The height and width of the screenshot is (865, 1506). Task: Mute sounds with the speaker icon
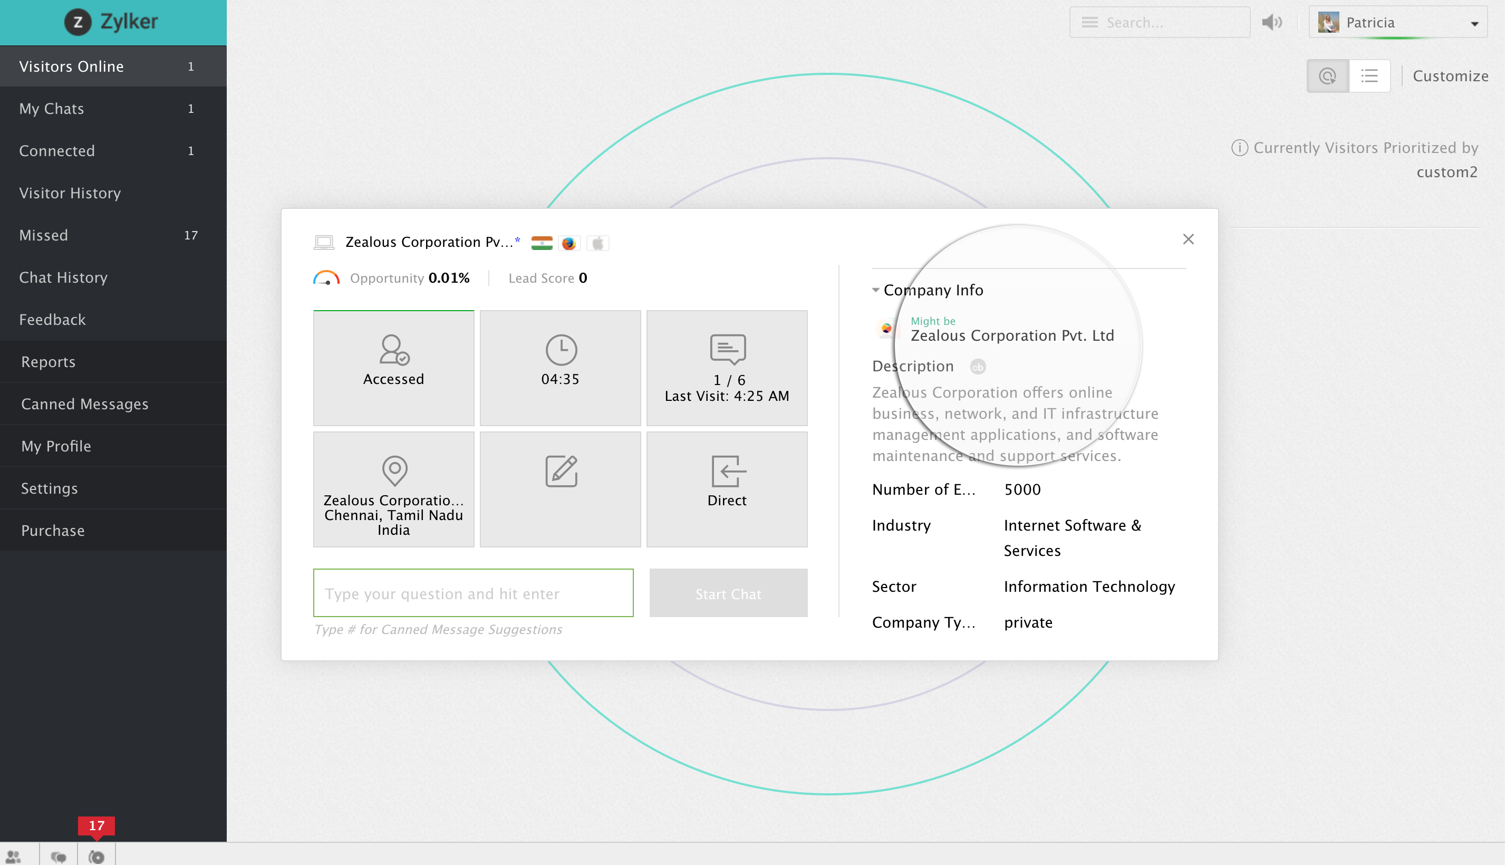pos(1272,23)
